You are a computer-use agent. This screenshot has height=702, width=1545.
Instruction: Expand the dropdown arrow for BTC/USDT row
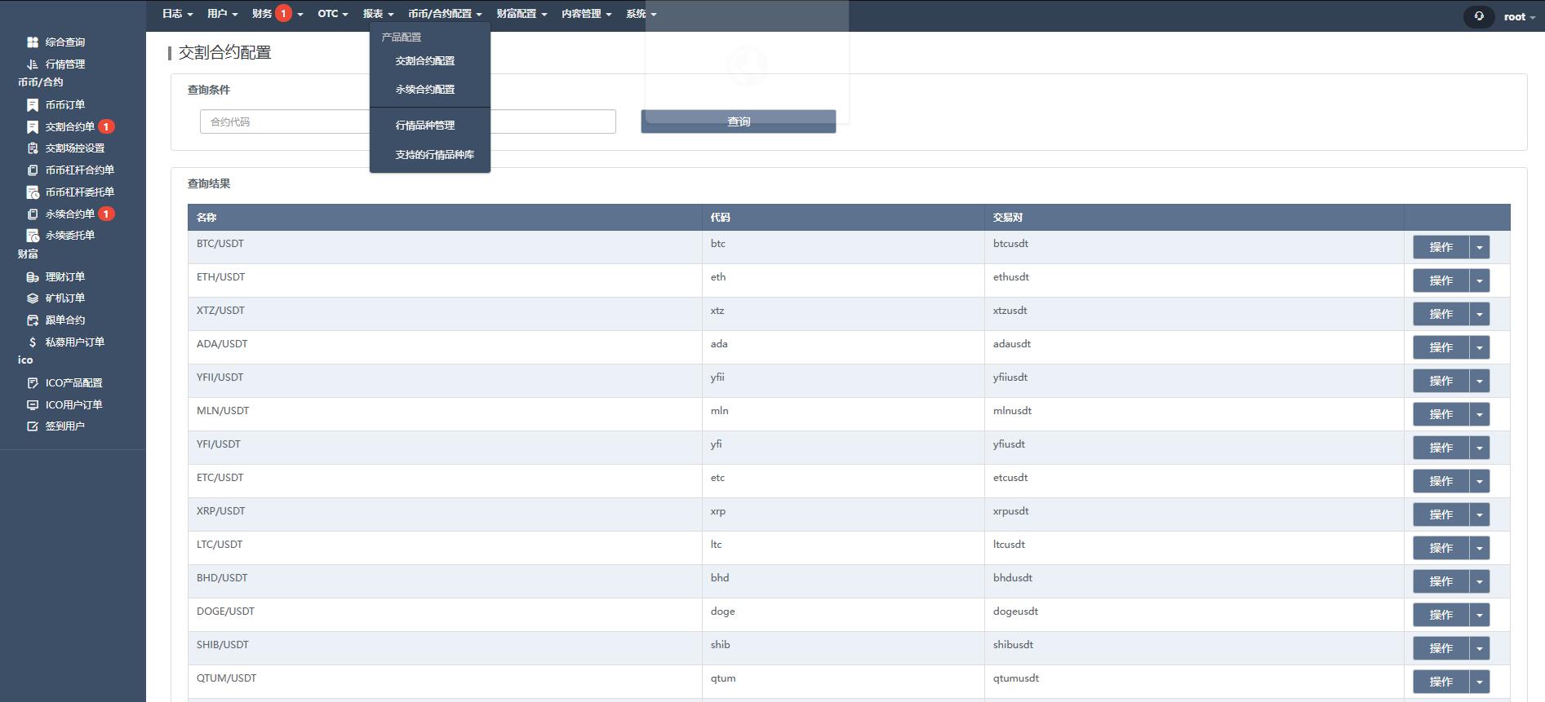(1479, 248)
